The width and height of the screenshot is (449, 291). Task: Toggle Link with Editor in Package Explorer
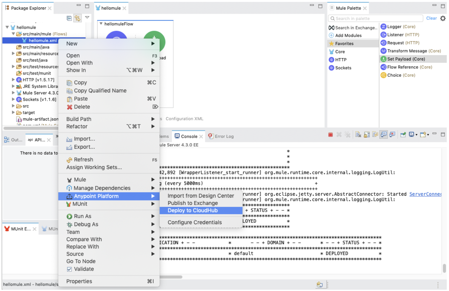(77, 18)
